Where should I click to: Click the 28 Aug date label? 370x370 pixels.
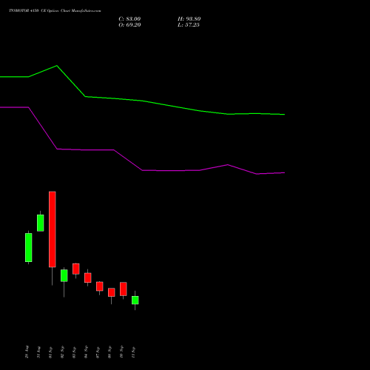click(x=27, y=351)
